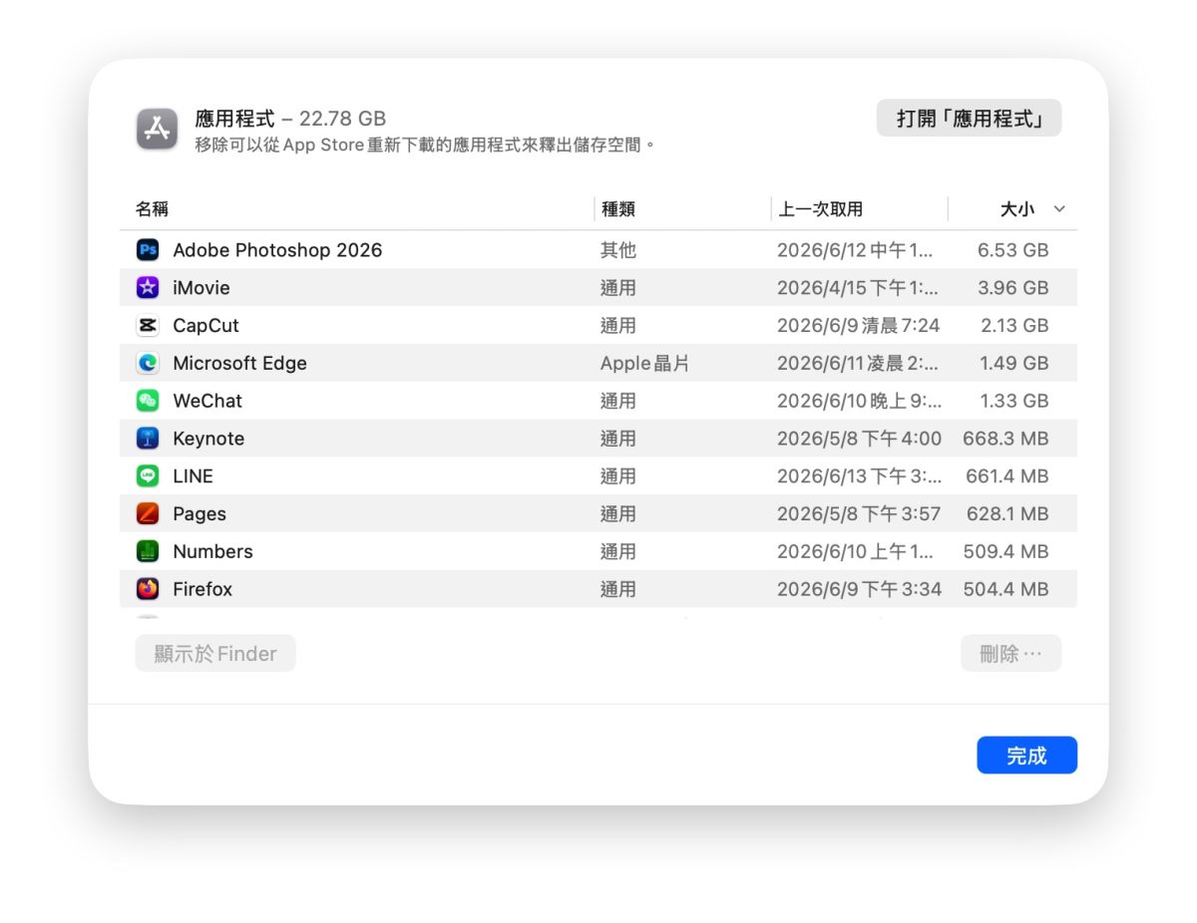The height and width of the screenshot is (923, 1197).
Task: Select the Pages row name
Action: click(199, 514)
